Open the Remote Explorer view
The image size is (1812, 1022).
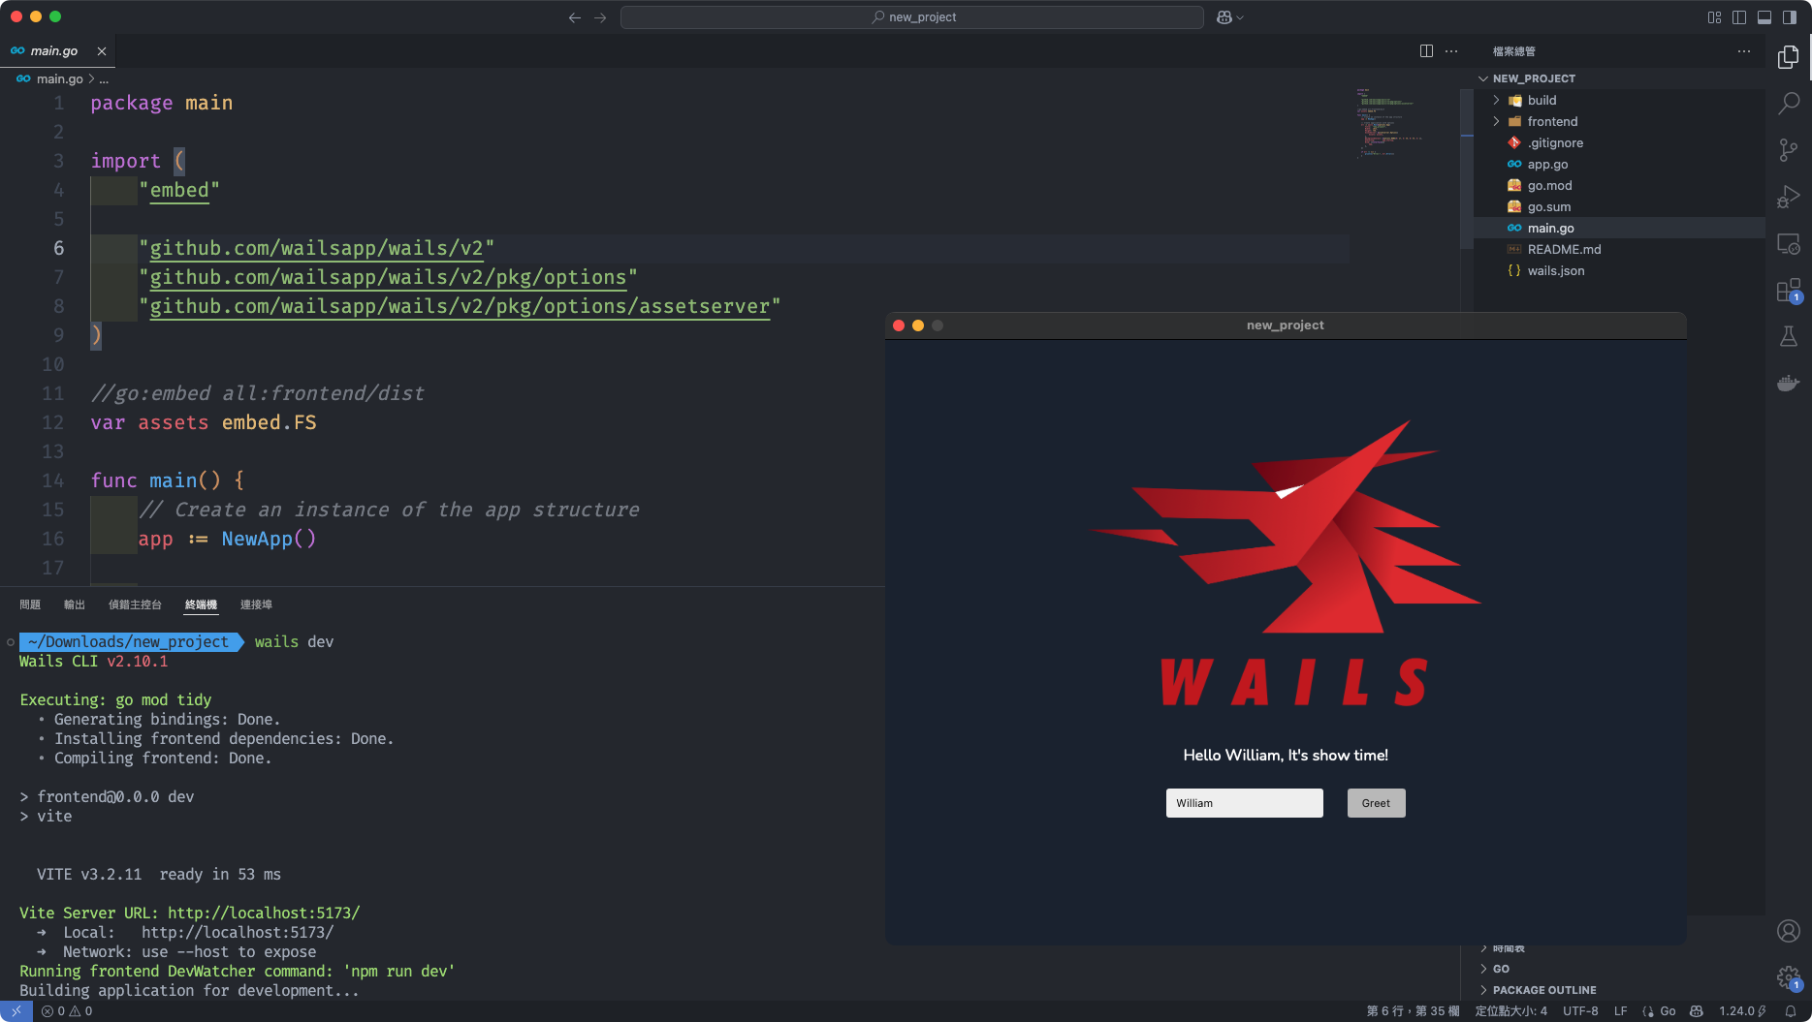[1789, 243]
